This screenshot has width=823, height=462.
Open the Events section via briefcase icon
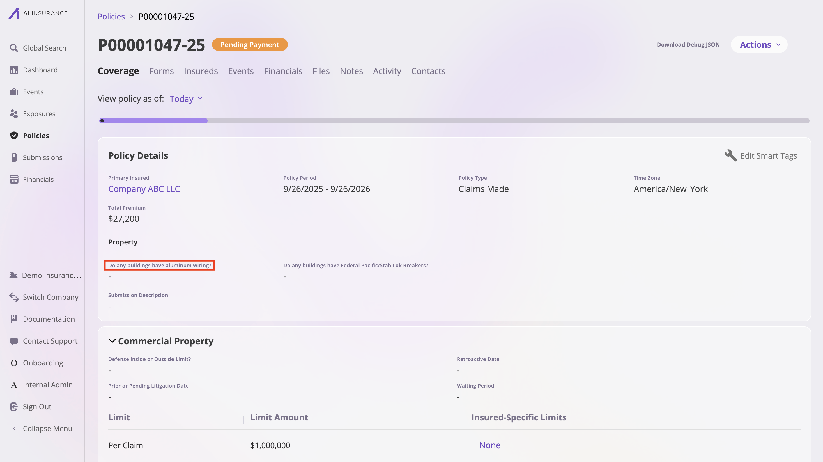pos(14,92)
